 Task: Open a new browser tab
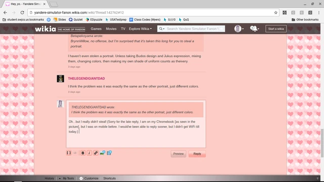click(x=54, y=4)
